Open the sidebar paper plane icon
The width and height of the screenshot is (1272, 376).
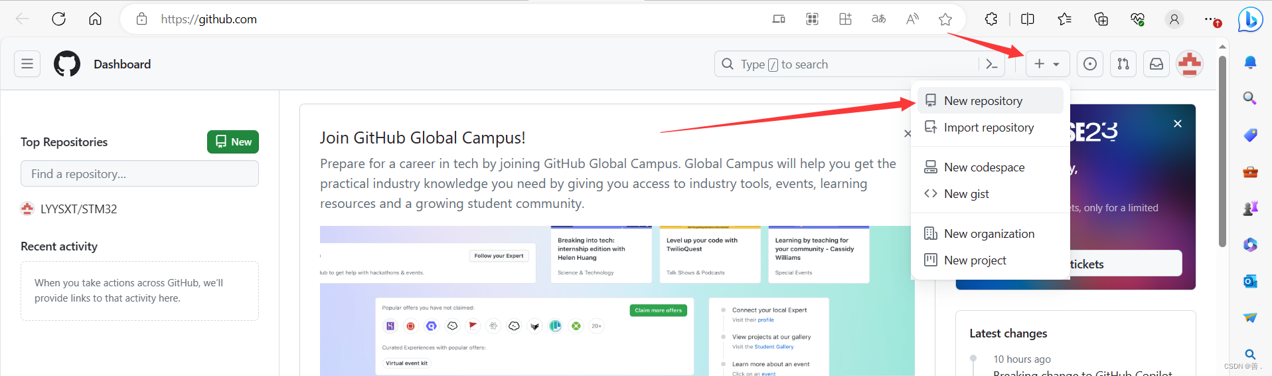[x=1250, y=318]
